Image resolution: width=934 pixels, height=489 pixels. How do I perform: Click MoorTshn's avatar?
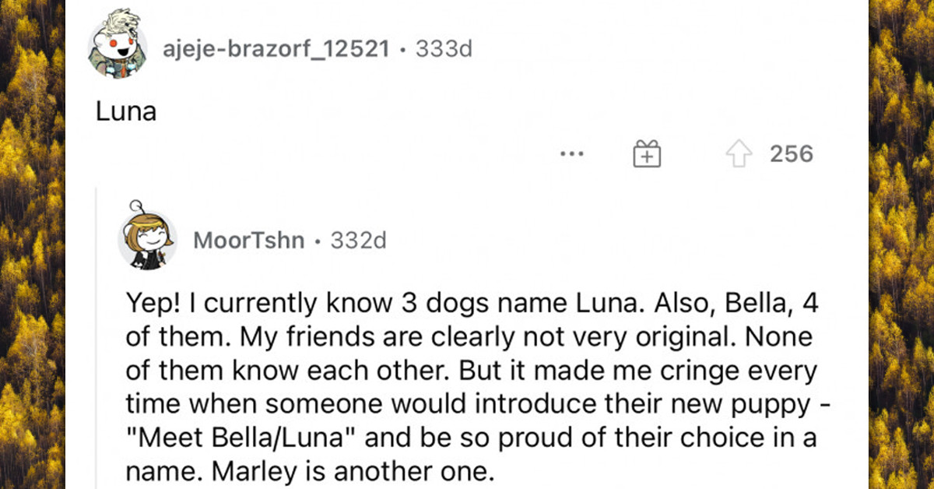coord(148,240)
